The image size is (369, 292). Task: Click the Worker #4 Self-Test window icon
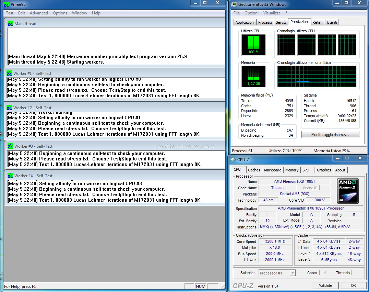tap(10, 176)
